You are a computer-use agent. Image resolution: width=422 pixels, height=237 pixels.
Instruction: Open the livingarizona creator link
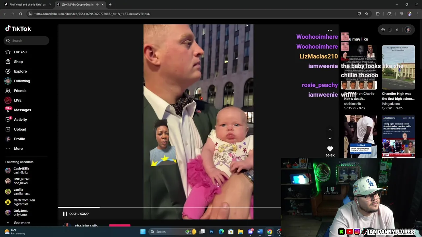(391, 104)
